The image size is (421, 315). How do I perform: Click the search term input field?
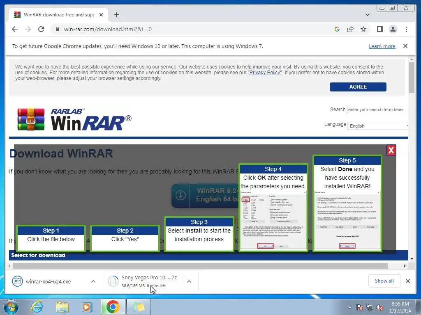tap(377, 110)
